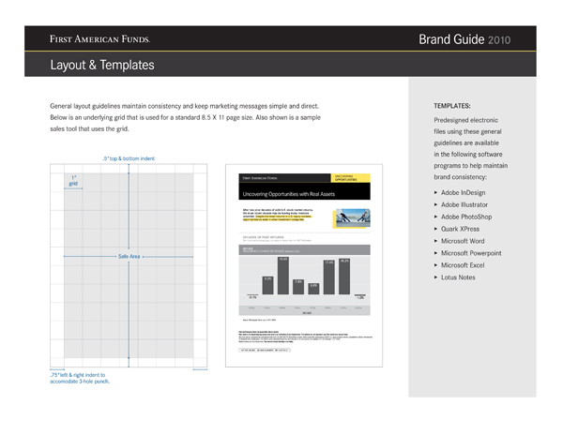Click the 'Safe Area' label in grid

click(129, 257)
